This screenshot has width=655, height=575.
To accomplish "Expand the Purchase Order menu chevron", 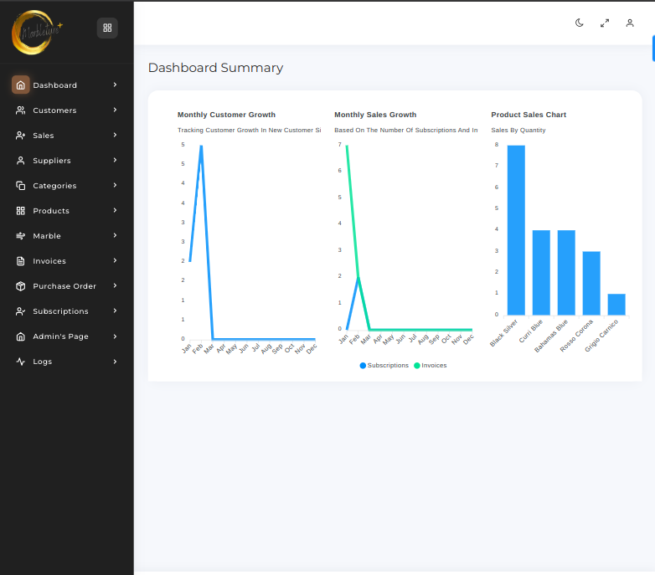I will [115, 285].
